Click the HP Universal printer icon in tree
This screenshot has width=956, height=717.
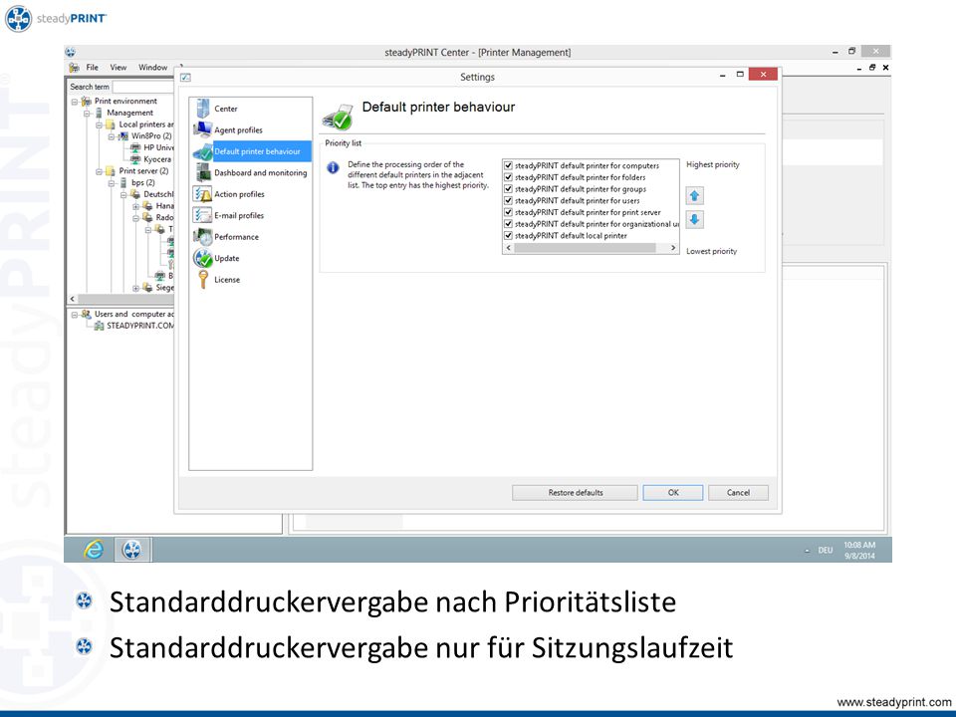point(136,147)
